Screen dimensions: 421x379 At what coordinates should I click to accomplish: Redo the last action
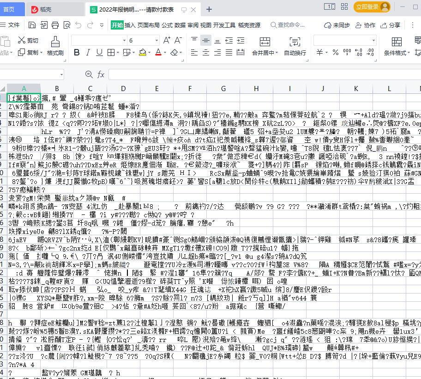pyautogui.click(x=90, y=25)
